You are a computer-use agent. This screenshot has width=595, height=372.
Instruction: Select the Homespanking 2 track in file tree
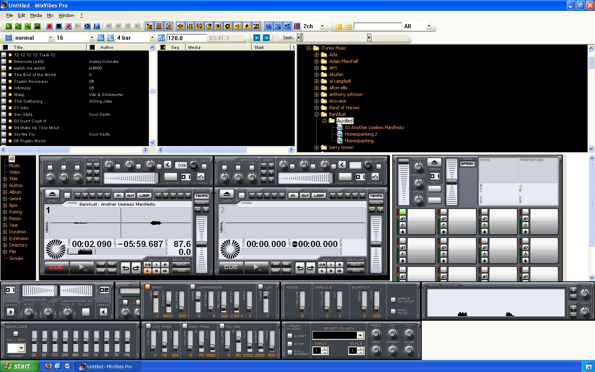click(x=361, y=134)
